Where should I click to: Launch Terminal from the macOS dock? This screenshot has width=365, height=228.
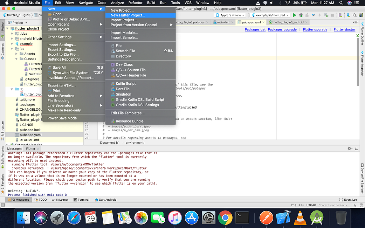(242, 217)
